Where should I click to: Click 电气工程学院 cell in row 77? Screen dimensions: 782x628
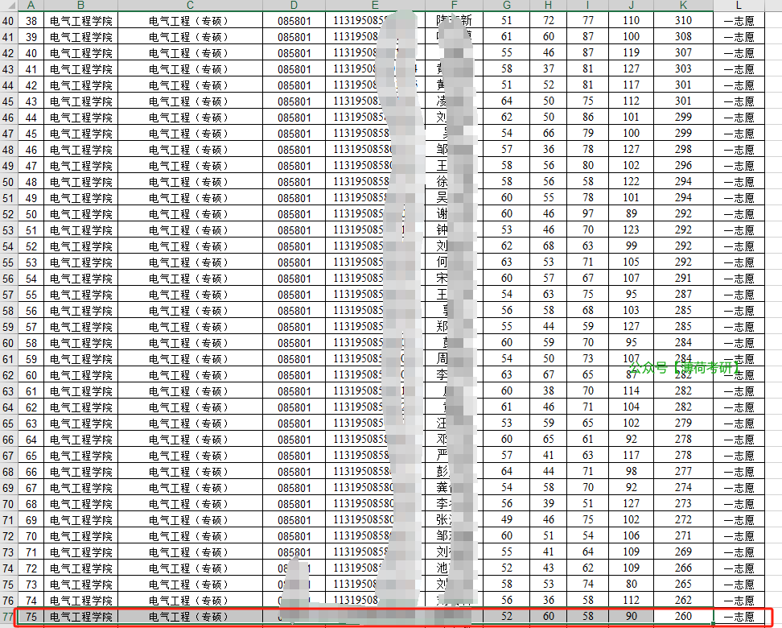(x=80, y=616)
